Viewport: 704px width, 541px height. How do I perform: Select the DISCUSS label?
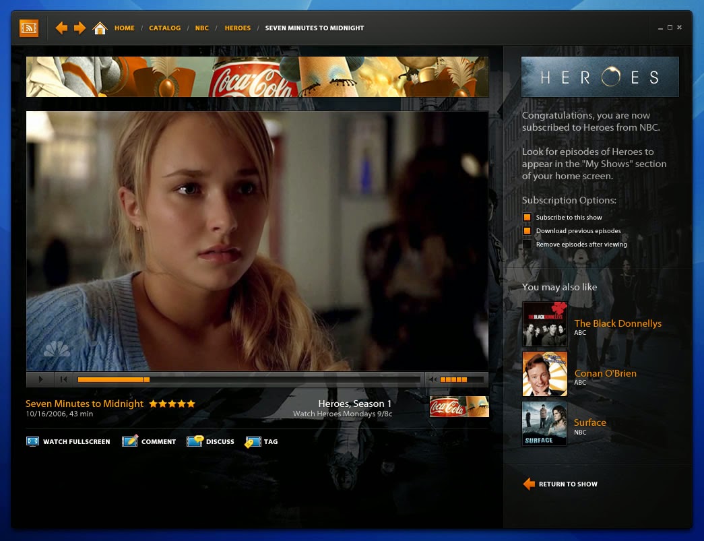pos(220,442)
